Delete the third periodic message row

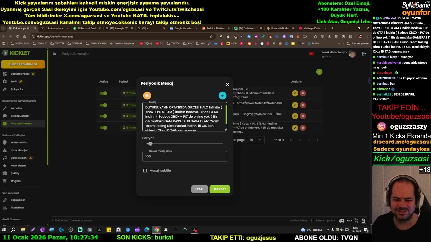[x=303, y=116]
